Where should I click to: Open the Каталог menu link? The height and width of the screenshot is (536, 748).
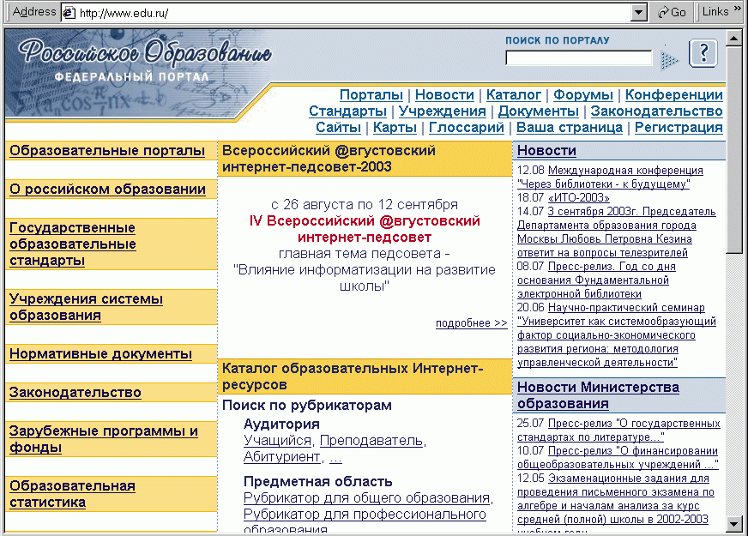[x=514, y=95]
